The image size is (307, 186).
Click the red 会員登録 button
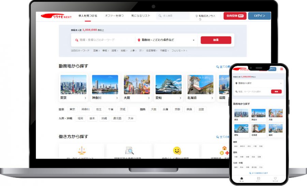coord(234,16)
